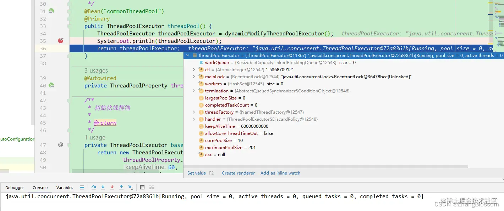Expand the termination ConditionObject node
The height and width of the screenshot is (211, 504).
(194, 91)
